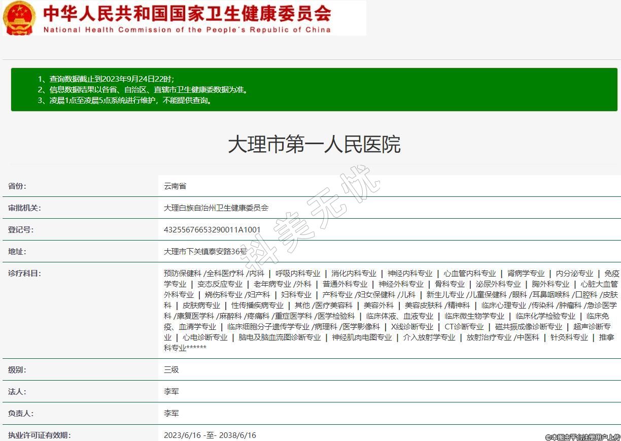The width and height of the screenshot is (621, 441).
Task: Click the hospital name heading 大理市第一人民医院
Action: point(314,145)
